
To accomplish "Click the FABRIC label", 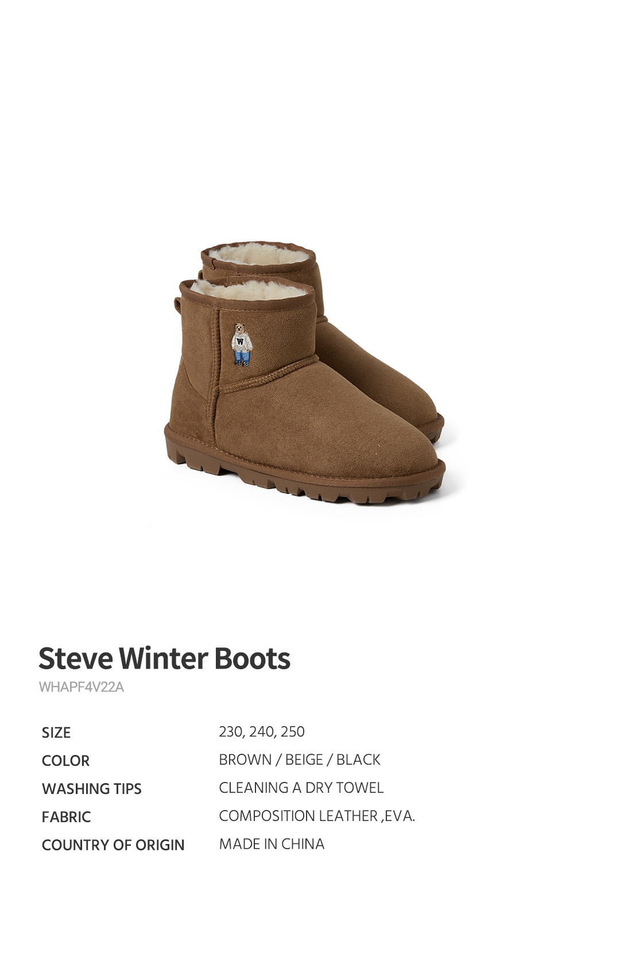I will pos(66,817).
